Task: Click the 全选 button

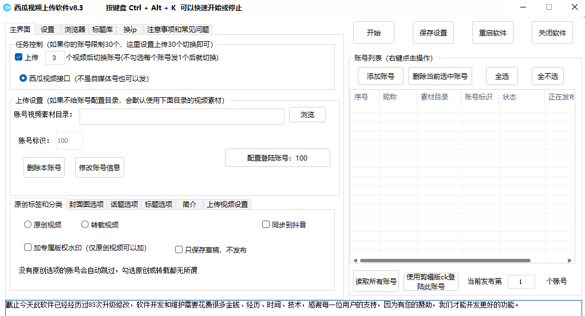Action: pyautogui.click(x=502, y=76)
